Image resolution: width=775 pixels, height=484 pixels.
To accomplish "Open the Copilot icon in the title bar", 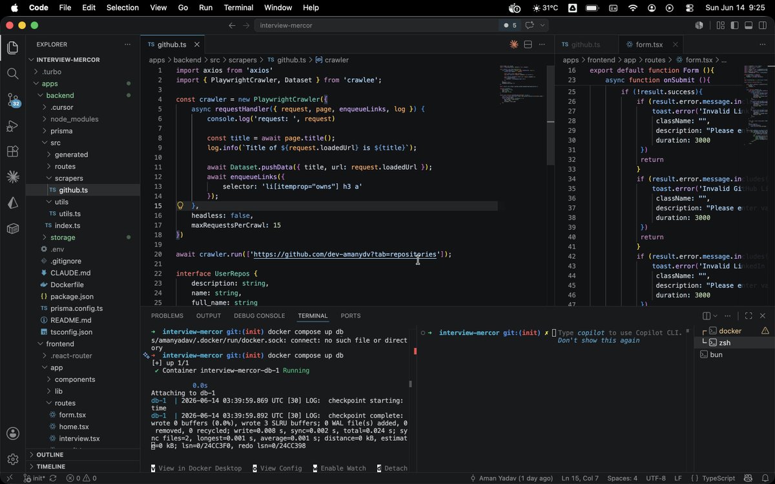I will 699,25.
